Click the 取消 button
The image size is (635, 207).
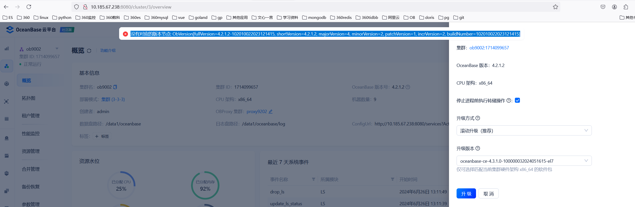click(x=489, y=193)
